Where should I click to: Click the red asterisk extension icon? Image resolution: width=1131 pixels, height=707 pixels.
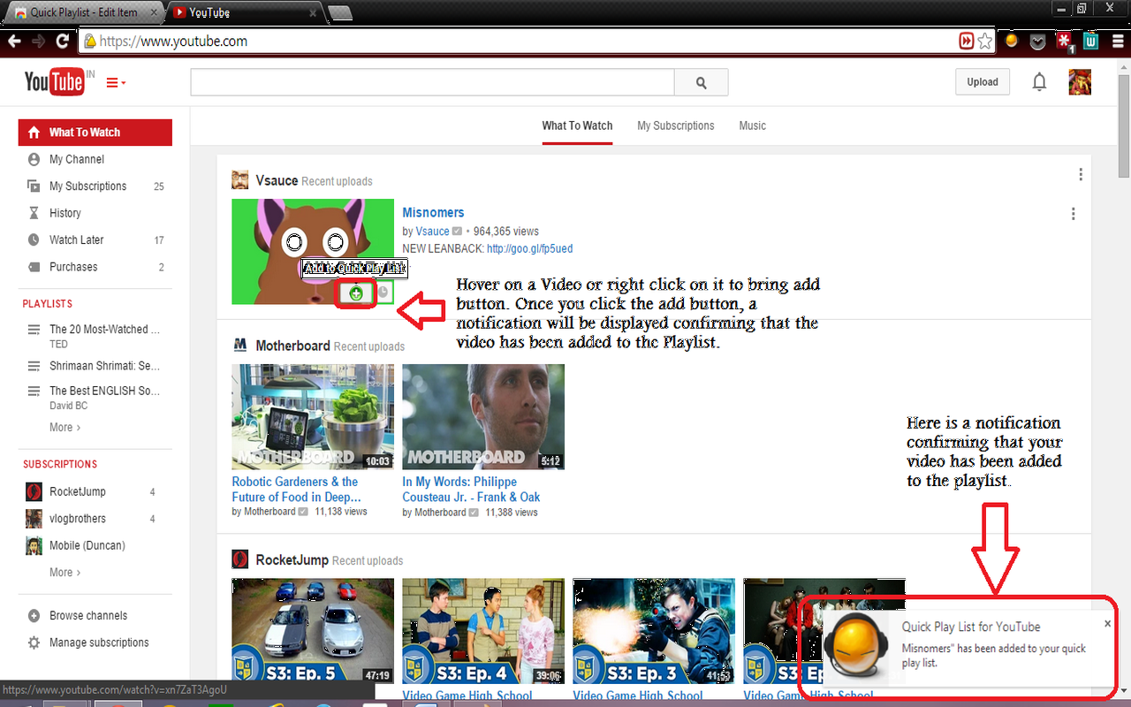pyautogui.click(x=1065, y=41)
